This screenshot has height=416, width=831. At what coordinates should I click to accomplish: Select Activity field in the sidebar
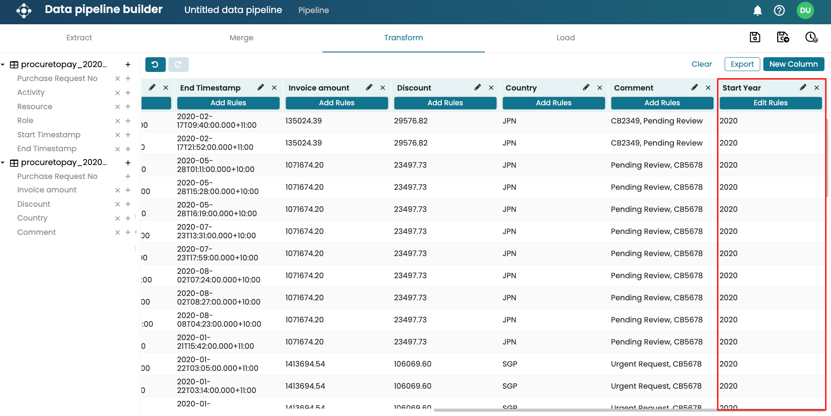[x=31, y=92]
